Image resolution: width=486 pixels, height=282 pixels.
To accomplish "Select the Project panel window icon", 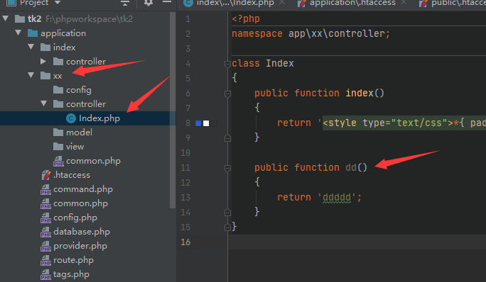I will pyautogui.click(x=11, y=2).
